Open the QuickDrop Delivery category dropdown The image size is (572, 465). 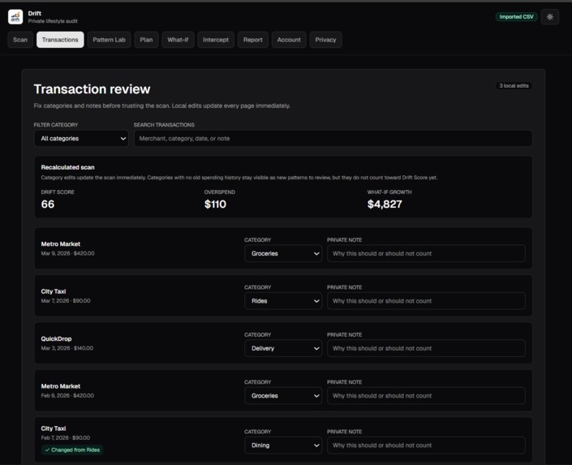(x=283, y=348)
